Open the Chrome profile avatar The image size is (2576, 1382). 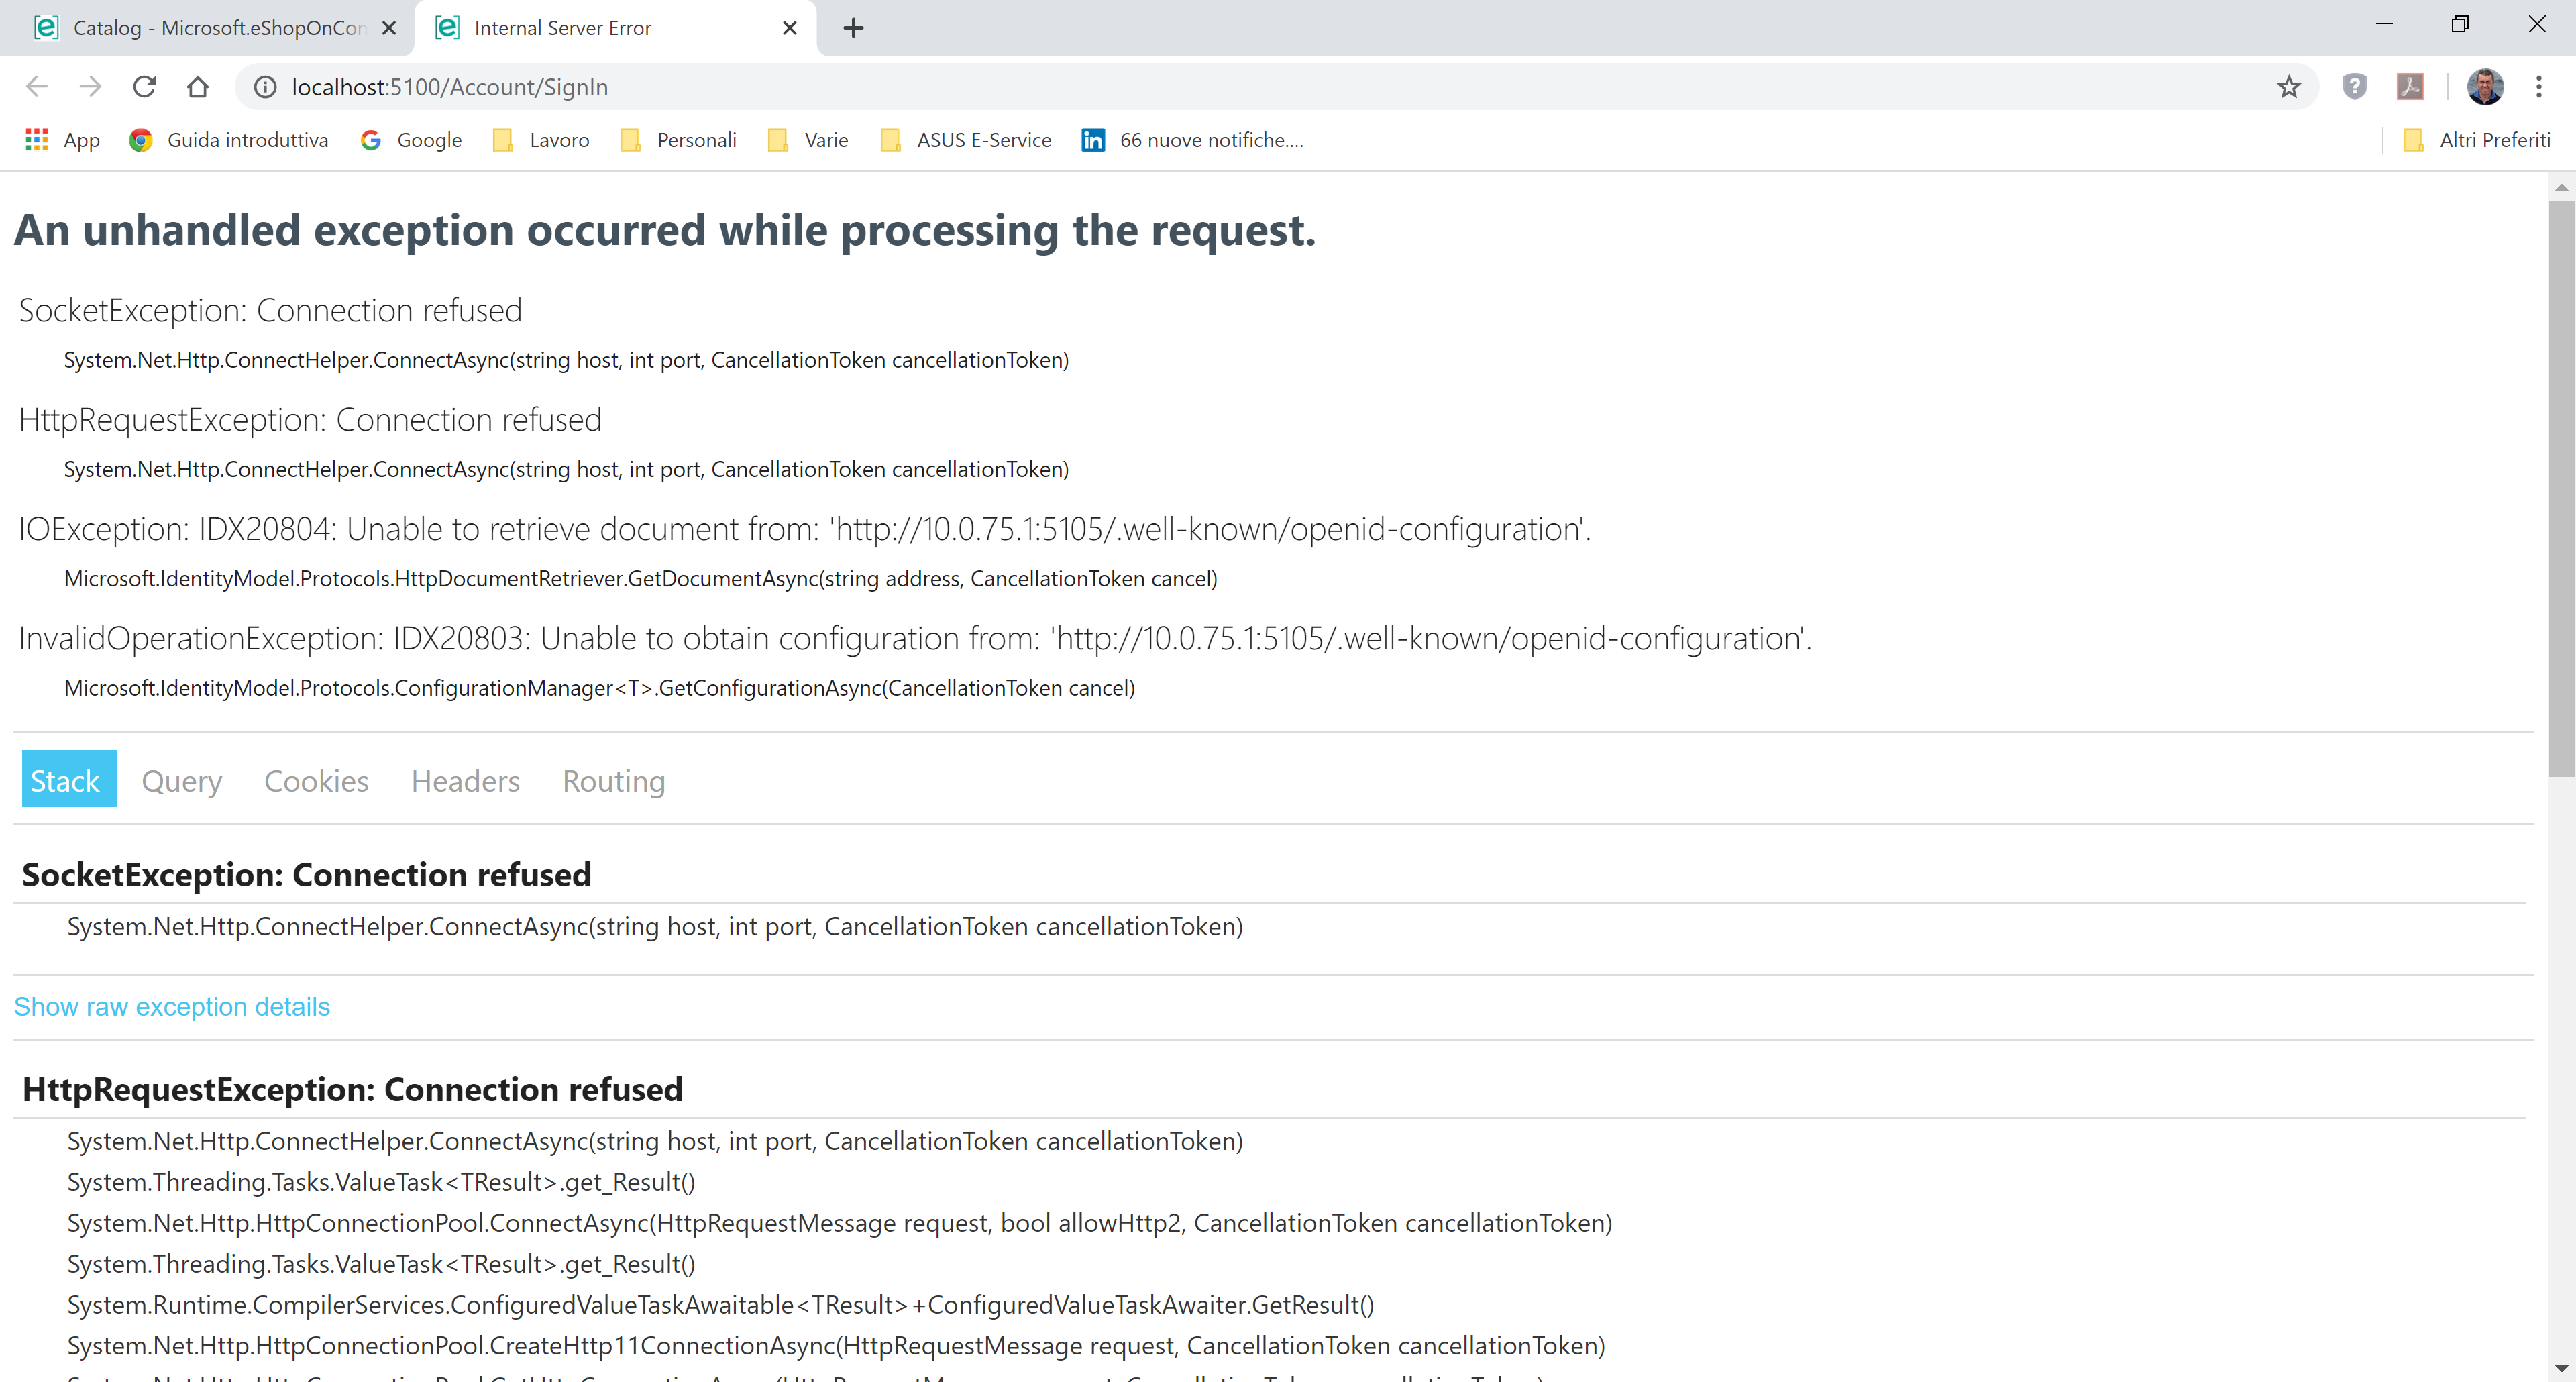tap(2484, 87)
